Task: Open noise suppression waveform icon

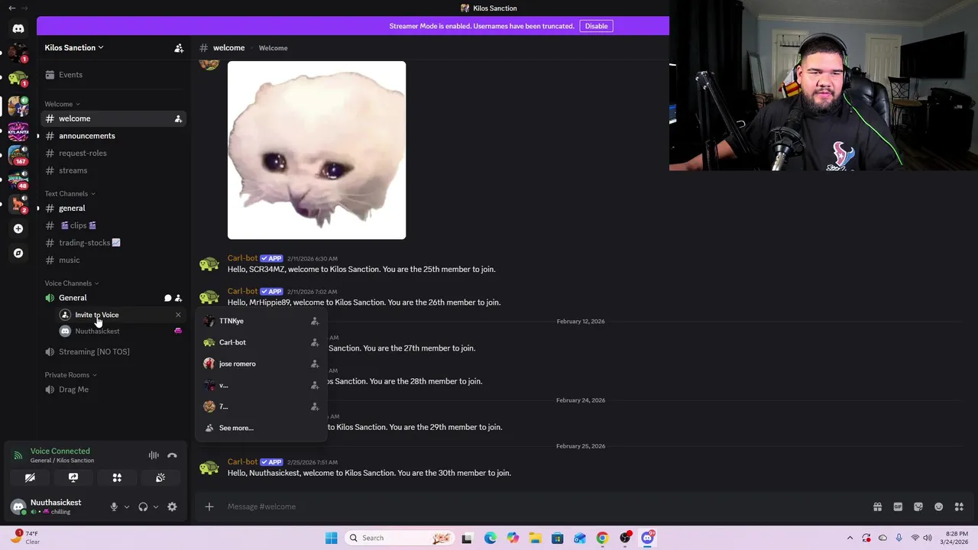Action: (154, 455)
